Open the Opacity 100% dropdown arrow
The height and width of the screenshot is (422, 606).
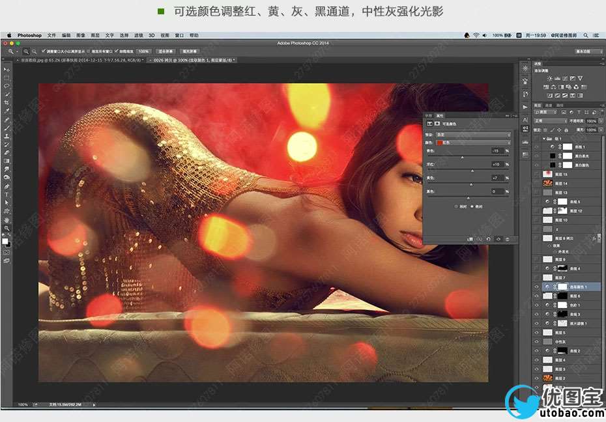pos(601,121)
